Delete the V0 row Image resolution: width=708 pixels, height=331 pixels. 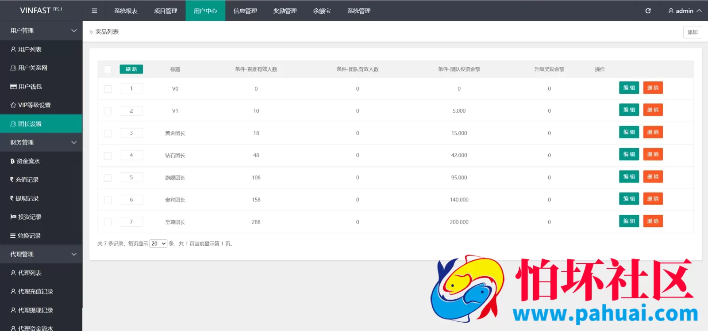653,88
